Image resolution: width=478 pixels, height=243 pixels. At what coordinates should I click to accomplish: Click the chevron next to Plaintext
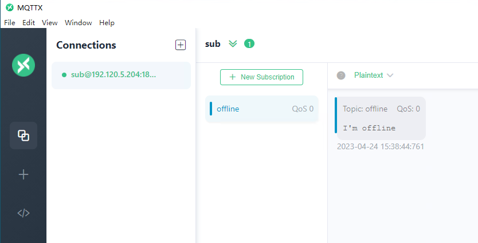(390, 75)
